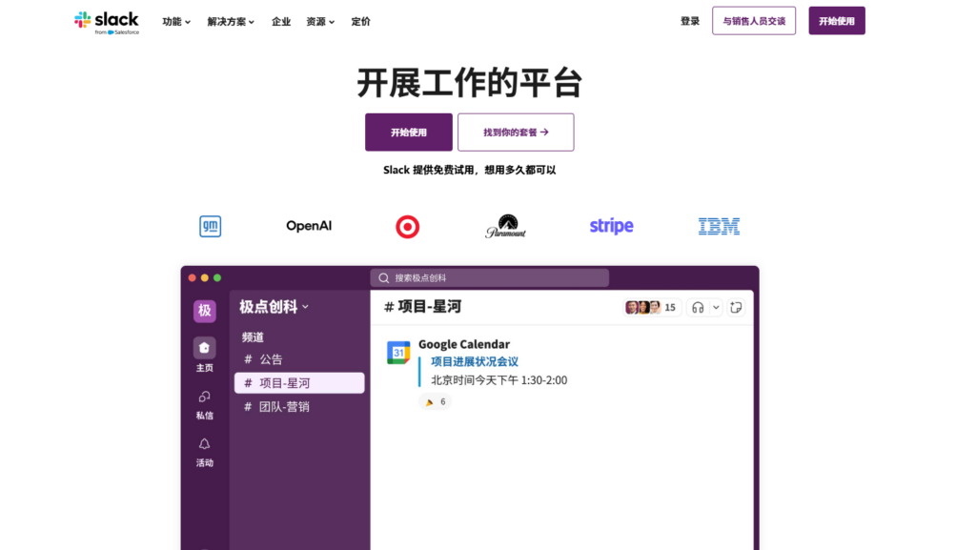Click the 极 workspace avatar
This screenshot has width=976, height=550.
pyautogui.click(x=204, y=311)
